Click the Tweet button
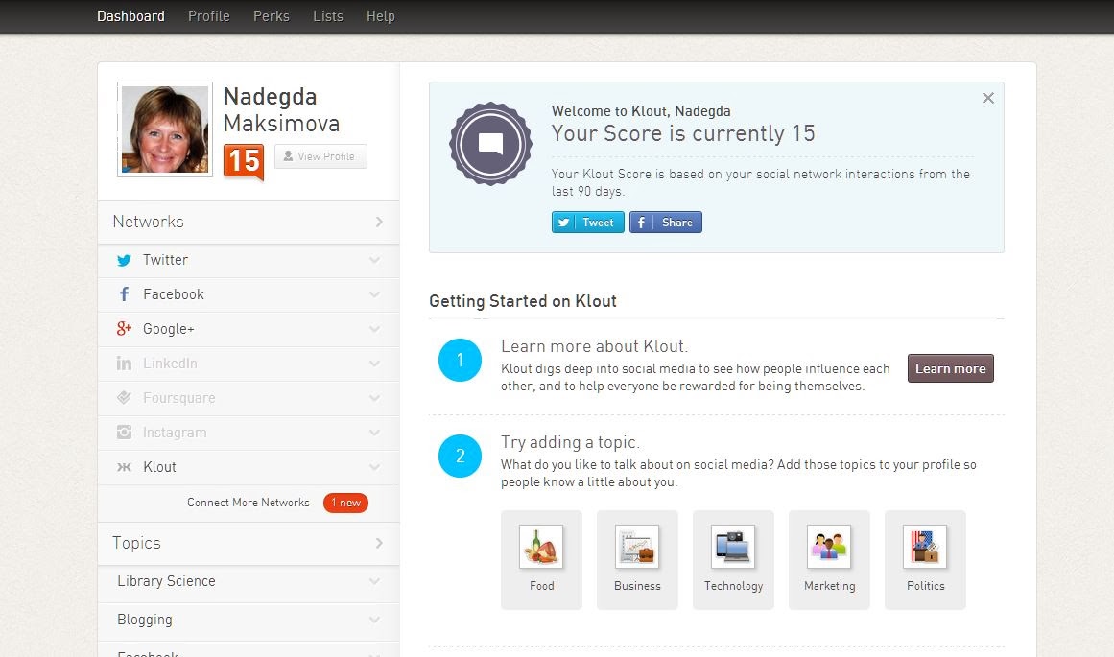 coord(587,223)
